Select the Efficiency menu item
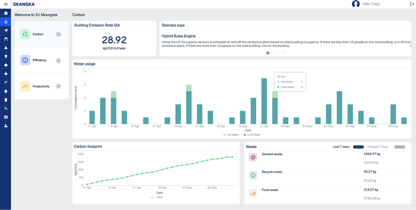Viewport: 416px width, 210px height. [x=42, y=60]
